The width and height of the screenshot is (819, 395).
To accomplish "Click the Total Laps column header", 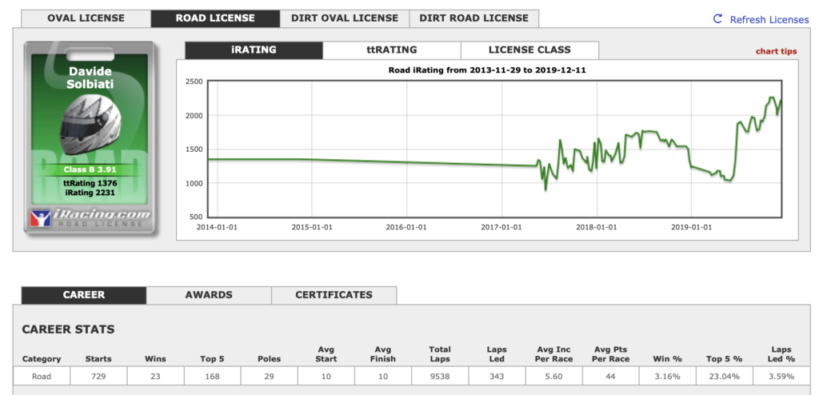I will tap(440, 354).
